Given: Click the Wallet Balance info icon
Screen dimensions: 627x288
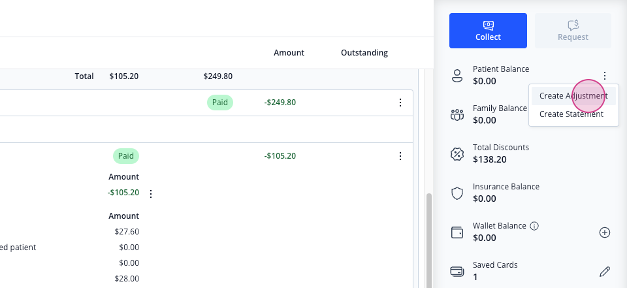Looking at the screenshot, I should (534, 226).
